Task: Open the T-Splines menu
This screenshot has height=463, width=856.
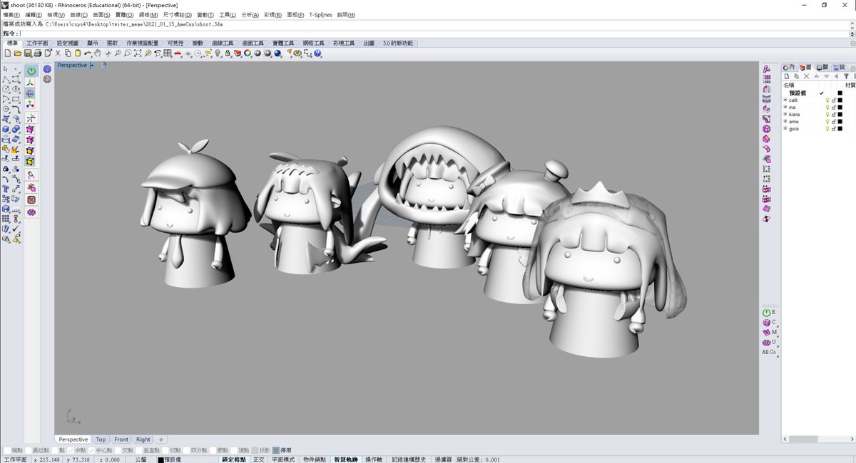Action: pos(320,14)
